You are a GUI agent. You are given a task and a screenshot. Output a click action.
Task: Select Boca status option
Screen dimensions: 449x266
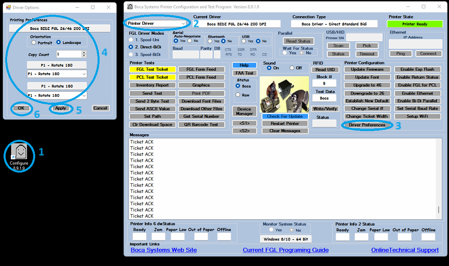237,86
